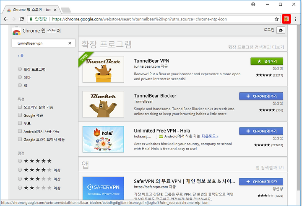Switch to the Chrome 웹 스토어 tab
This screenshot has height=206, width=302.
point(31,10)
